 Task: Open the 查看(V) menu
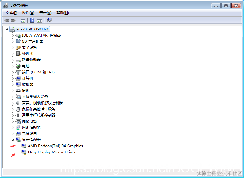(x=45, y=13)
